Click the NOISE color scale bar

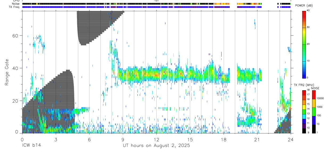(314, 112)
